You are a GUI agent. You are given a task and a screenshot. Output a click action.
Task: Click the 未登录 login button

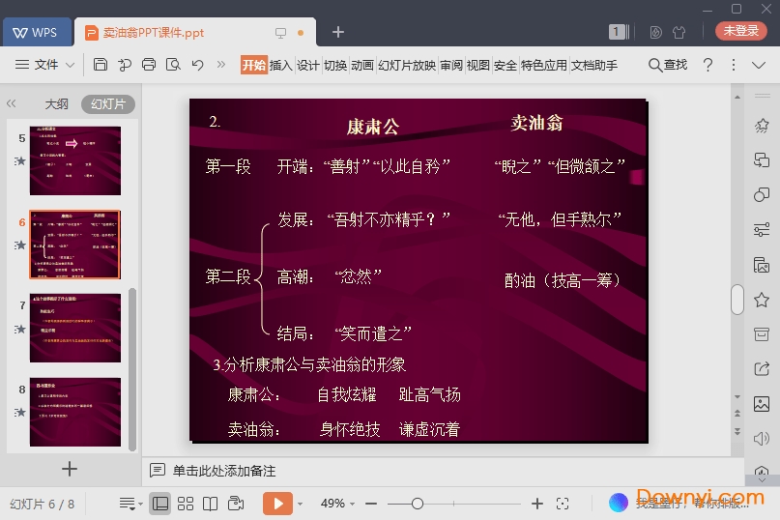click(740, 31)
